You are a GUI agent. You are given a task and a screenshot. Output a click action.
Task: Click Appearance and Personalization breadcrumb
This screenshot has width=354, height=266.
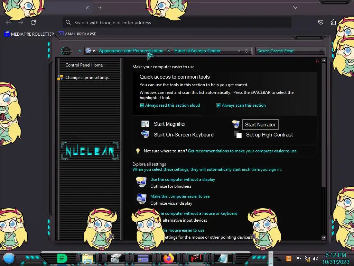(131, 51)
